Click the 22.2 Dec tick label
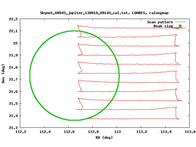Screen dimensions: 196x147 [13, 19]
